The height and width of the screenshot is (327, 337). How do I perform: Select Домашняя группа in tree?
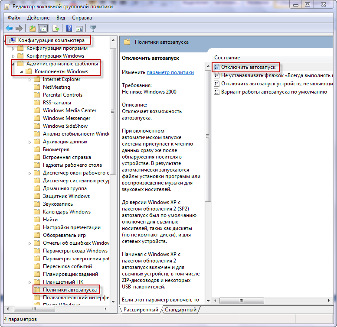point(65,188)
